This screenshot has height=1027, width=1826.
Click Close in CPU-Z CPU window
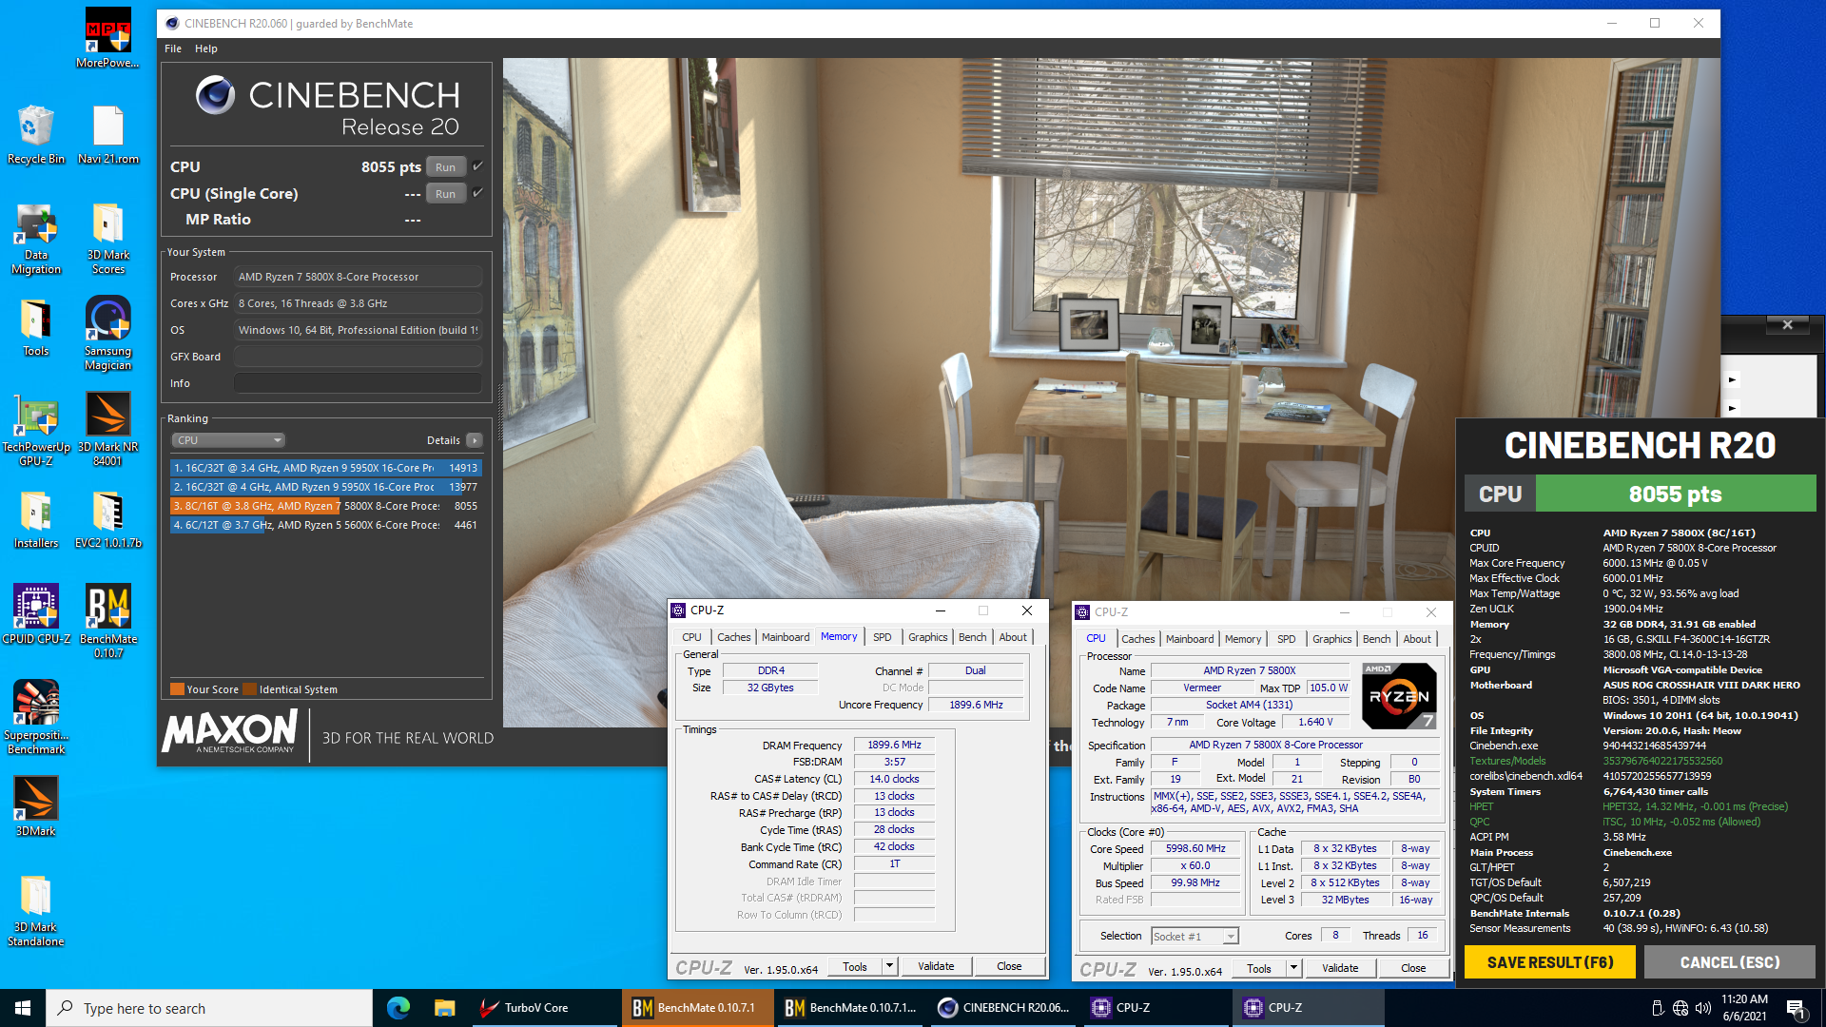click(1413, 968)
